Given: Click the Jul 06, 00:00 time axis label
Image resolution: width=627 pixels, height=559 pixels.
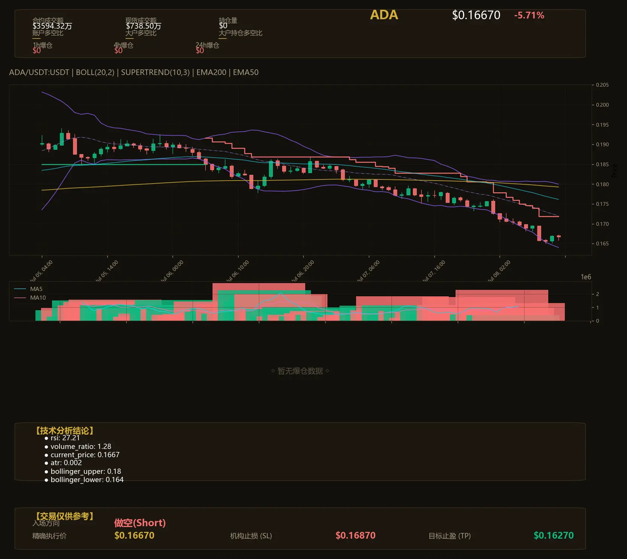Looking at the screenshot, I should [x=172, y=271].
